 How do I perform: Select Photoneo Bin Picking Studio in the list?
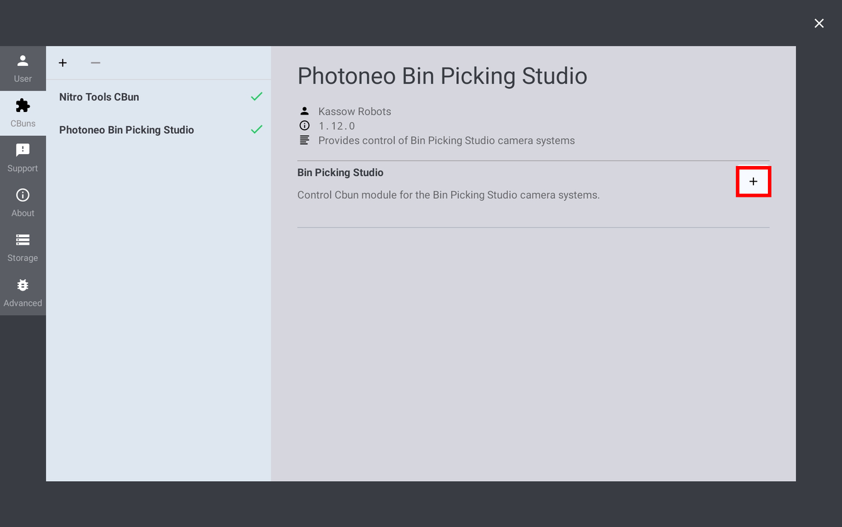(158, 130)
